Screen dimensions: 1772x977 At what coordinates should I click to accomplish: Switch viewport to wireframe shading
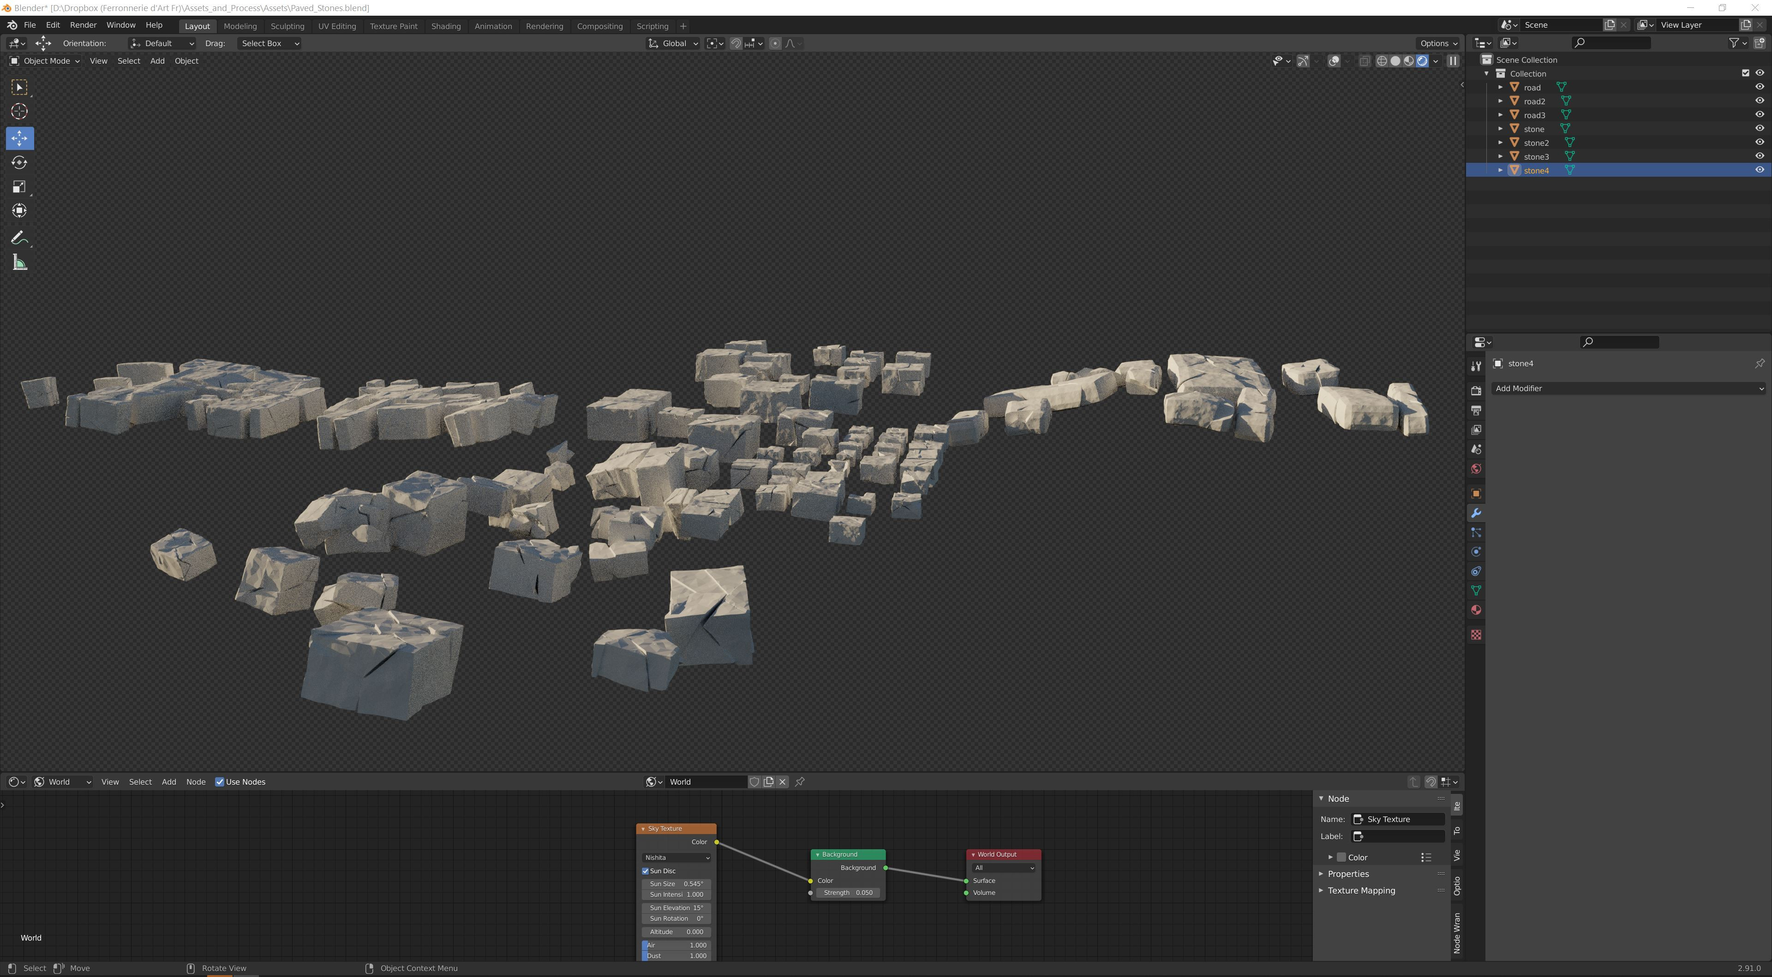point(1381,61)
